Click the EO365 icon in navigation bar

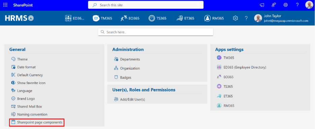pyautogui.click(x=124, y=18)
